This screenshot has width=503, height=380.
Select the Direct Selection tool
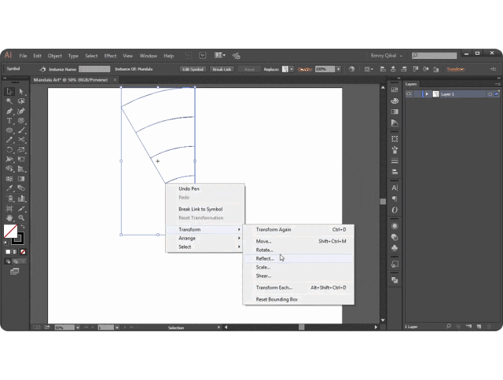click(x=21, y=92)
